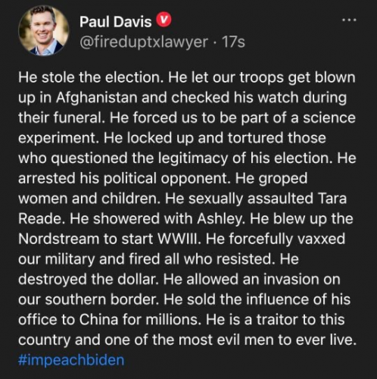Click the Paul Davis display name

tap(115, 21)
